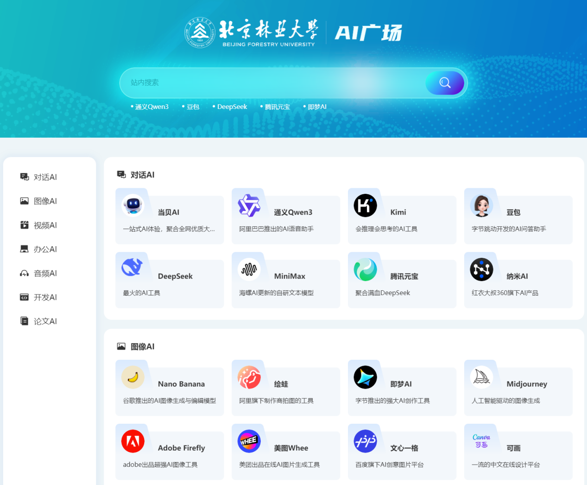Go to 音频AI in the sidebar

[x=45, y=274]
